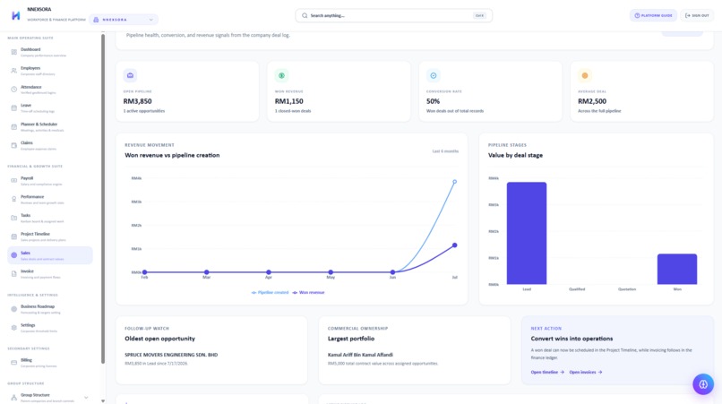Click the Open Pipeline card icon
Viewport: 722px width, 404px height.
click(130, 75)
